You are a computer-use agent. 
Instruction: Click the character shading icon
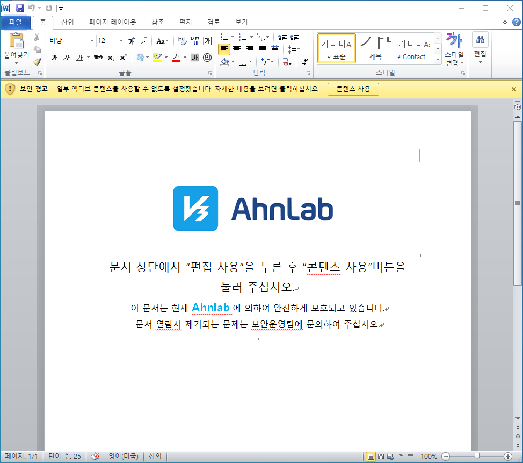click(x=195, y=58)
